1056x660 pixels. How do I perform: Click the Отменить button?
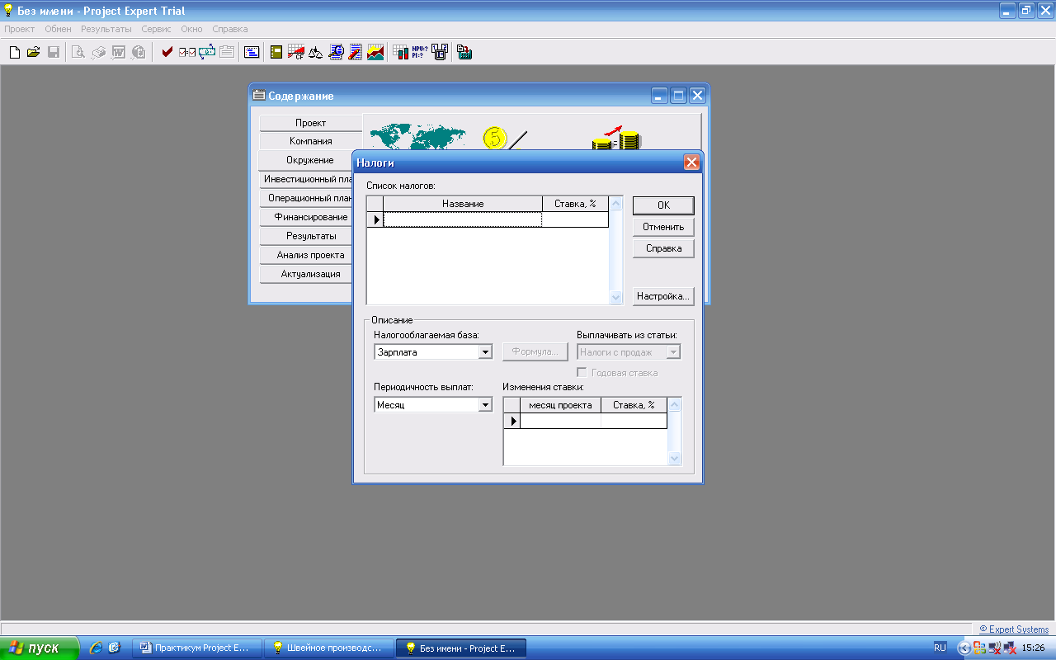(x=663, y=227)
